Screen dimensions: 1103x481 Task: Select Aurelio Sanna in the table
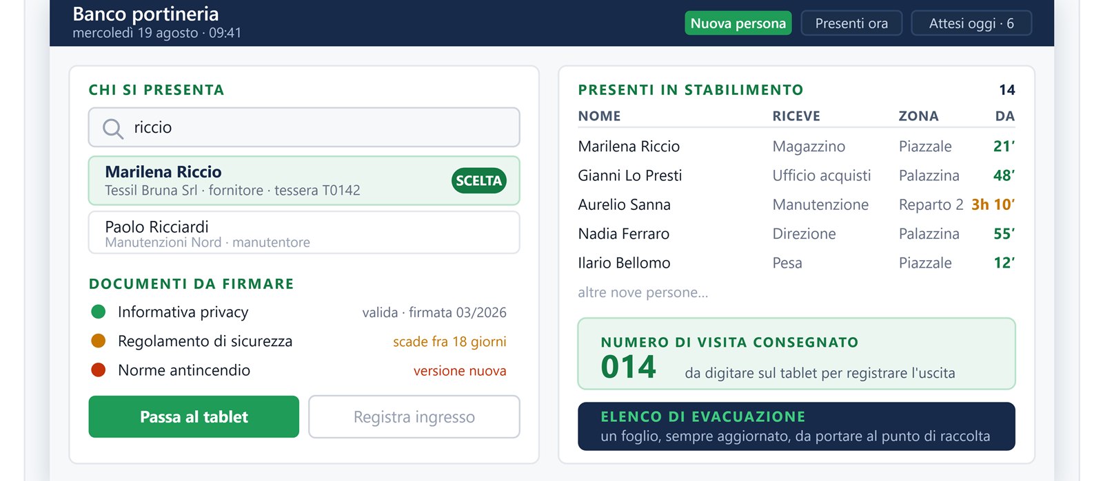[x=625, y=204]
